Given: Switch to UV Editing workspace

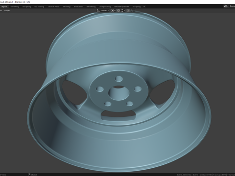Looking at the screenshot, I should (x=39, y=7).
